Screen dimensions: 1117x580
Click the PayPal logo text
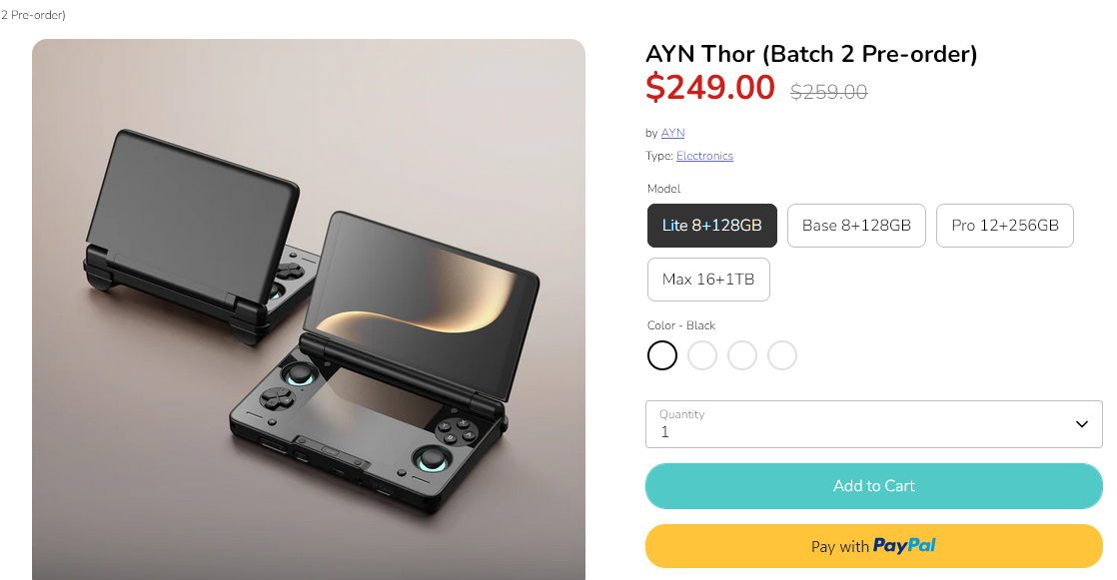(x=904, y=546)
